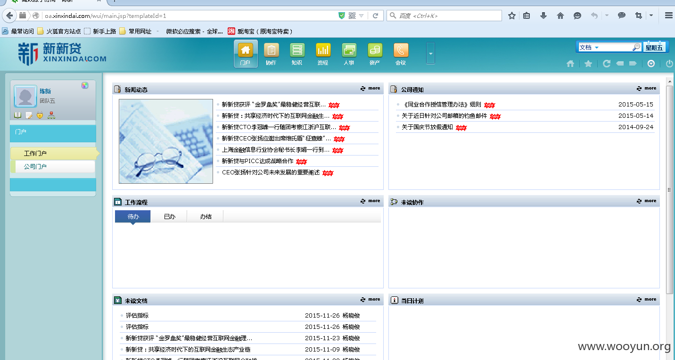Open the 人事 HR module
Screen dimensions: 675x360
coord(349,54)
